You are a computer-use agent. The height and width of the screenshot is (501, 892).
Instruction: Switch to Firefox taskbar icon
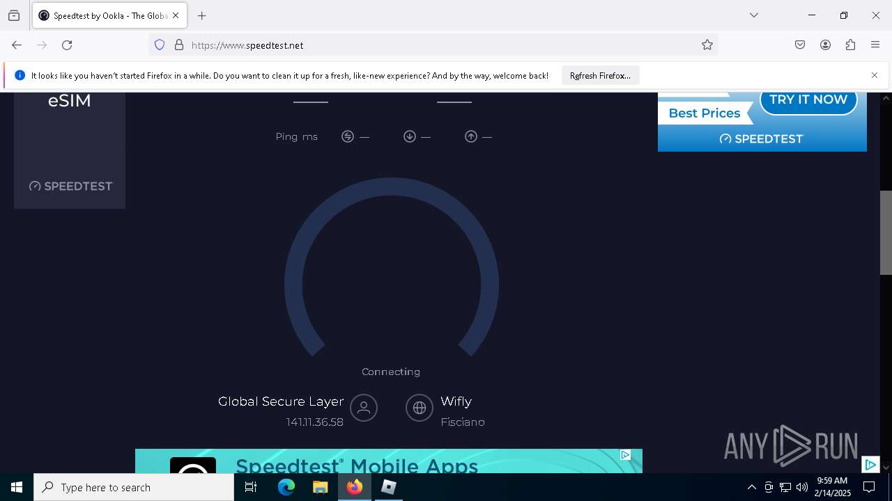pyautogui.click(x=355, y=487)
